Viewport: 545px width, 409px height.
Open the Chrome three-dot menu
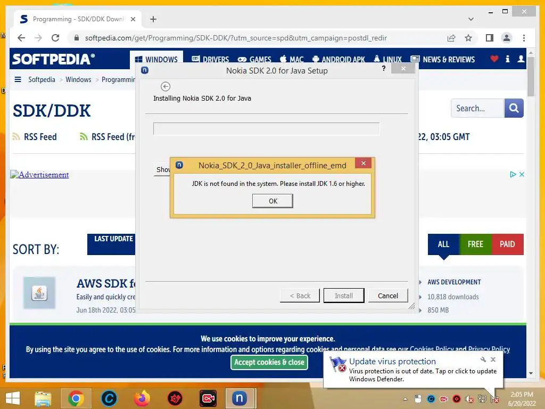tap(524, 38)
